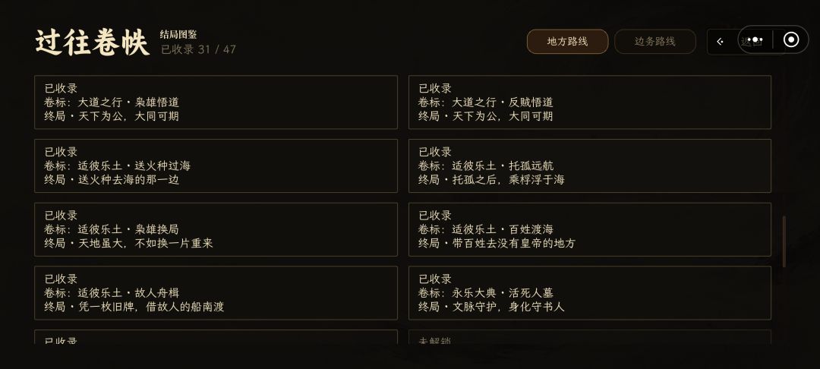
Task: Open the 适彼乐土·枭雄换局 ending card
Action: (x=216, y=229)
